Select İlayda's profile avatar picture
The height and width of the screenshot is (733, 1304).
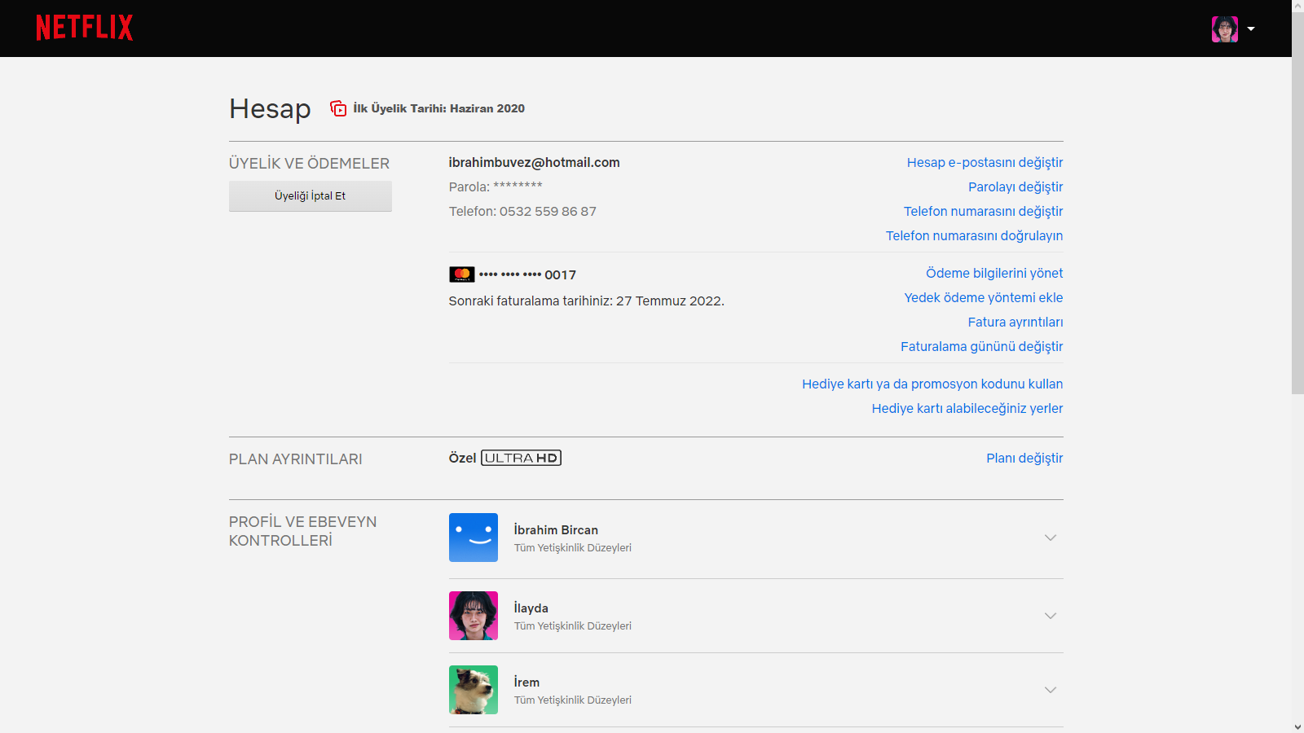(473, 616)
